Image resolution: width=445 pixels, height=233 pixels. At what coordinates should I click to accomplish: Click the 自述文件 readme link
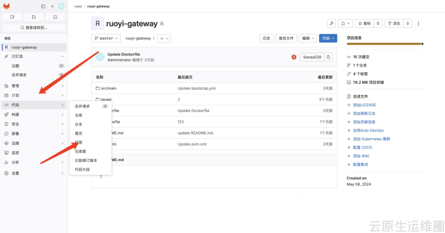(357, 96)
